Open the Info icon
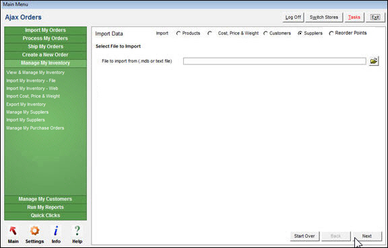 click(56, 235)
